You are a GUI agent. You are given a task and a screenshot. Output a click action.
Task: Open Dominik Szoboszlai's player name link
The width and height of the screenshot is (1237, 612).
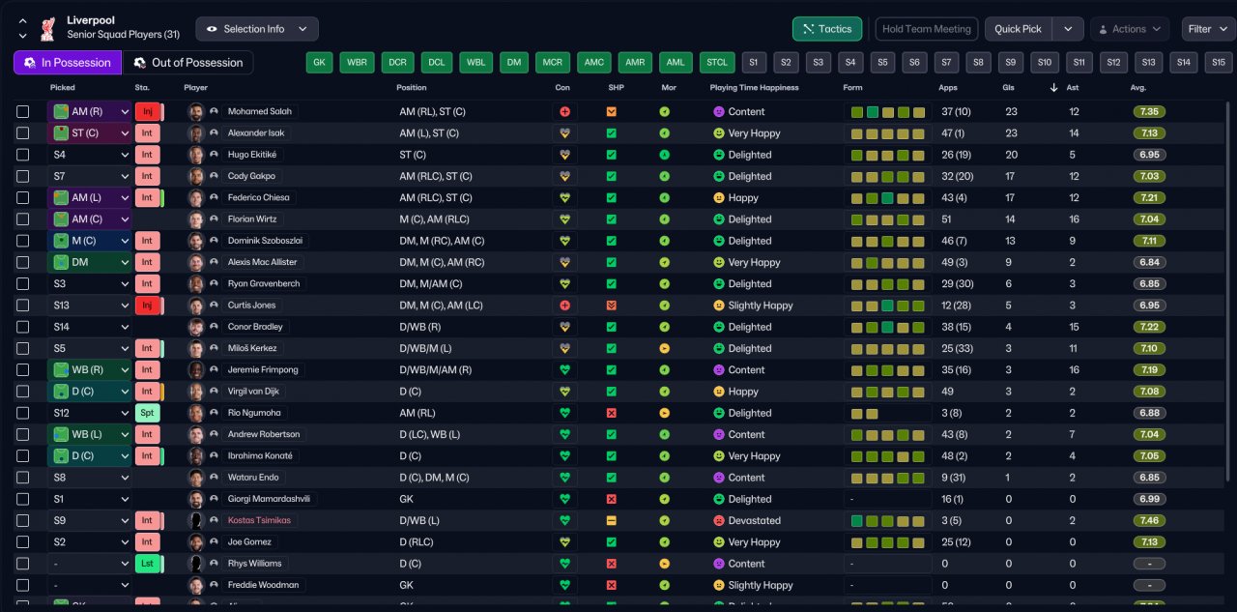tap(264, 241)
